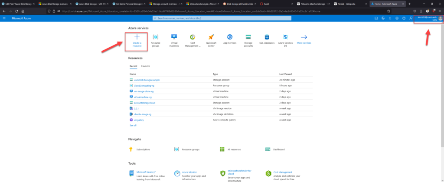Click See all resources link
This screenshot has width=444, height=182.
point(133,125)
